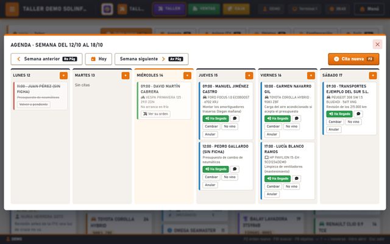Mark Carmen Navarro Gil as Ha llegado

pyautogui.click(x=278, y=118)
